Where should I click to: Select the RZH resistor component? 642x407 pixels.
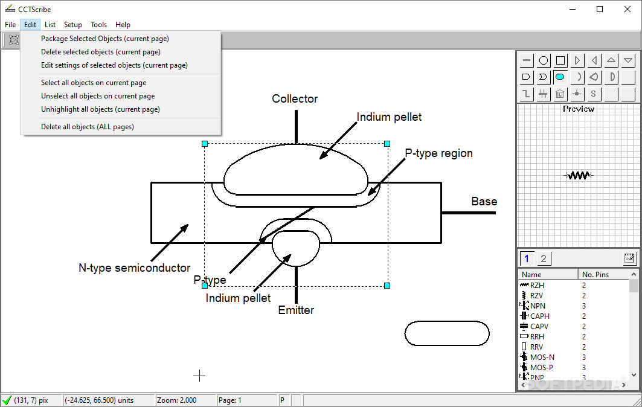click(574, 286)
